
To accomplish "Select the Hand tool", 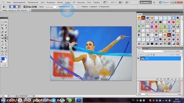I will pyautogui.click(x=2, y=55).
